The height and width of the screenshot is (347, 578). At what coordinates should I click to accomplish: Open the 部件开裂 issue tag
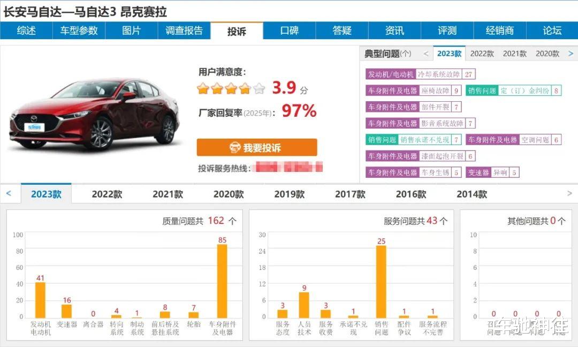414,107
